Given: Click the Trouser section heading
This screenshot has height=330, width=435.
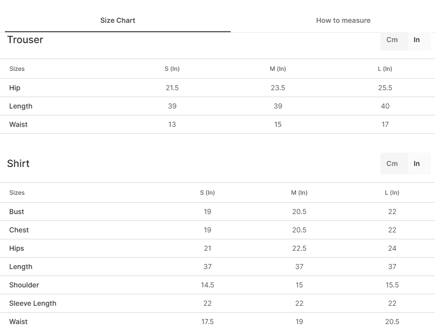Looking at the screenshot, I should point(25,40).
